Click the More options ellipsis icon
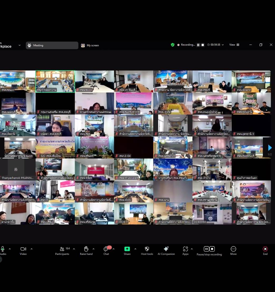 coord(233,249)
